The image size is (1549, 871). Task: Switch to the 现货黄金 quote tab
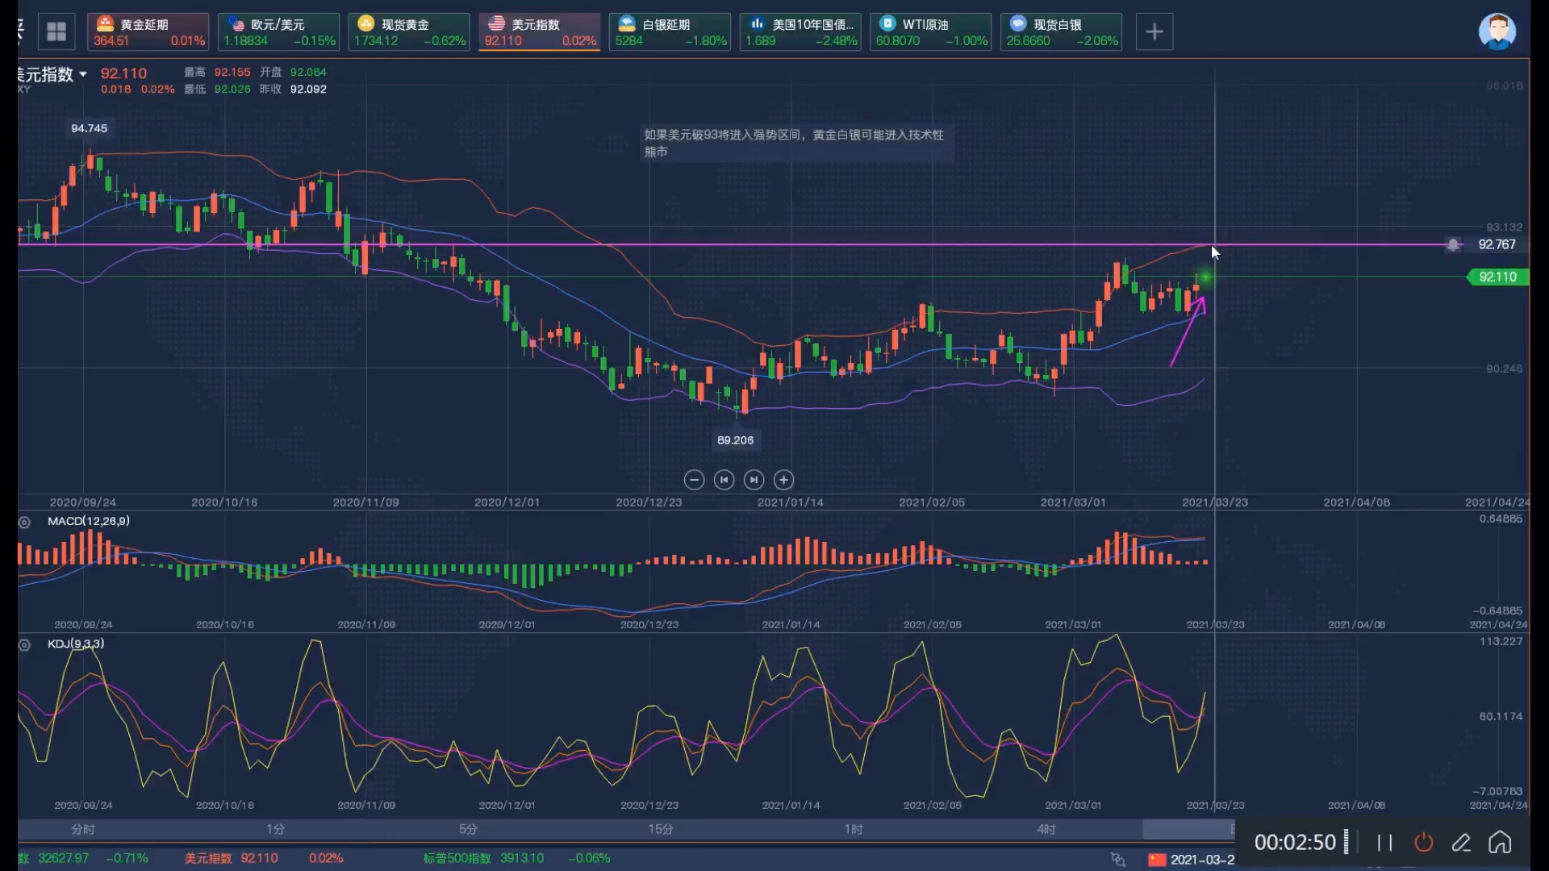[x=409, y=31]
